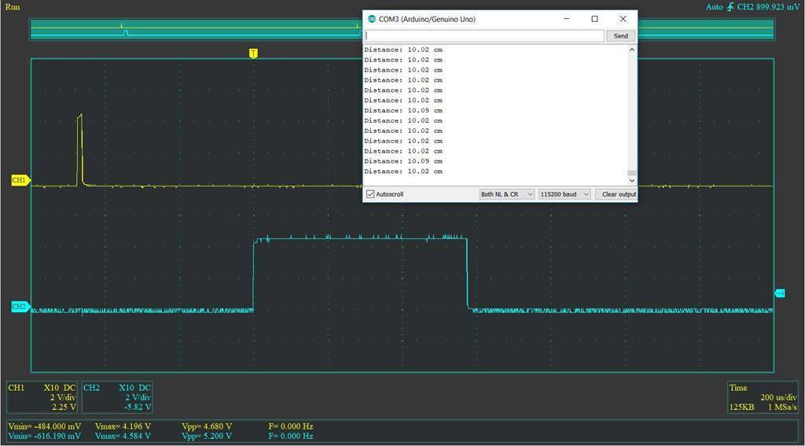Click the Vmin= -484.000 mV measurement

point(44,426)
